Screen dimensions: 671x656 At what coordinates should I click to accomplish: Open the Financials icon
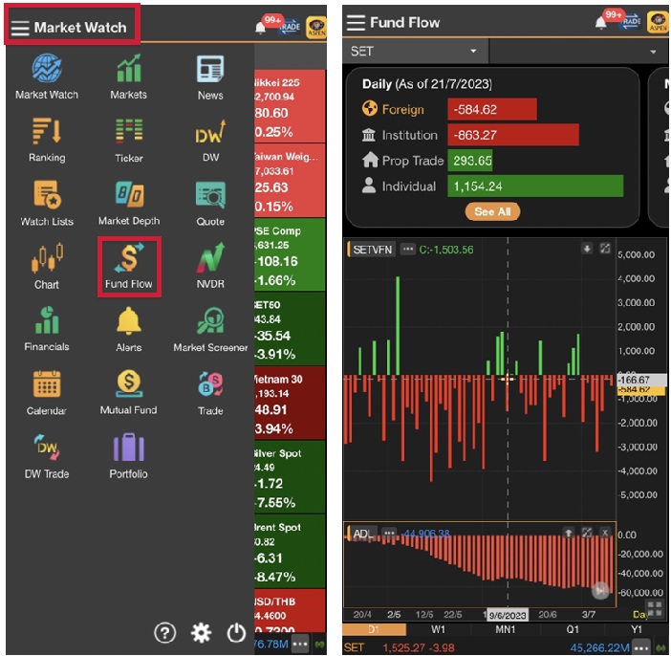point(47,319)
